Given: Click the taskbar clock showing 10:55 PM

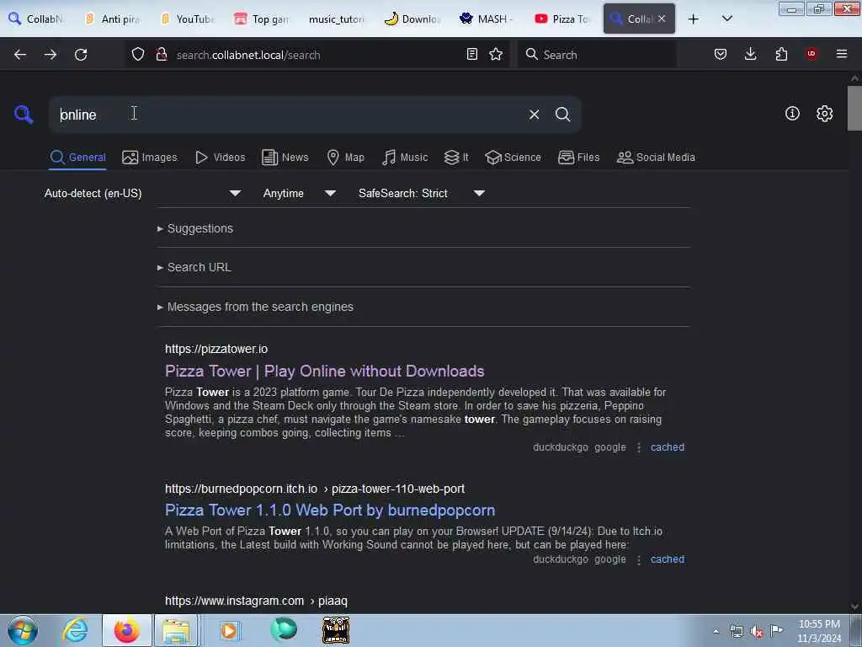Looking at the screenshot, I should click(x=819, y=631).
